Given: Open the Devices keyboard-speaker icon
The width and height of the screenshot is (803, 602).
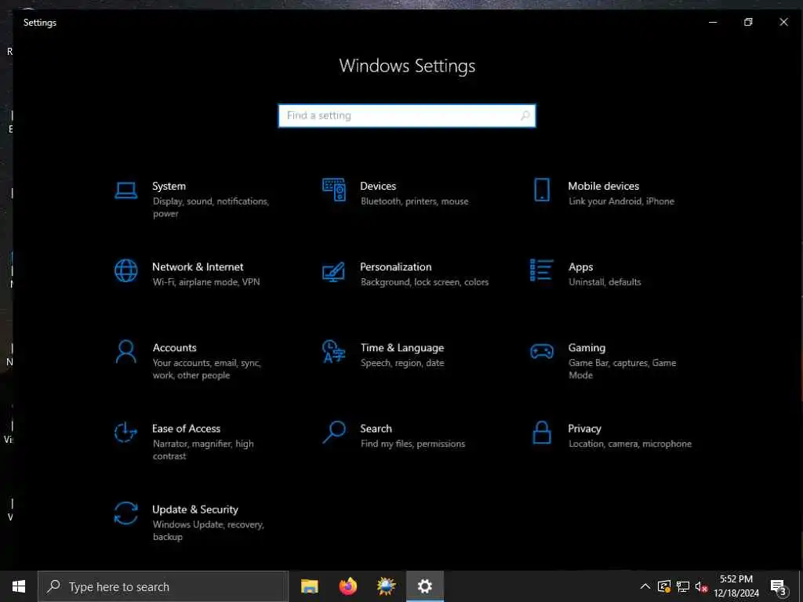Looking at the screenshot, I should [334, 190].
